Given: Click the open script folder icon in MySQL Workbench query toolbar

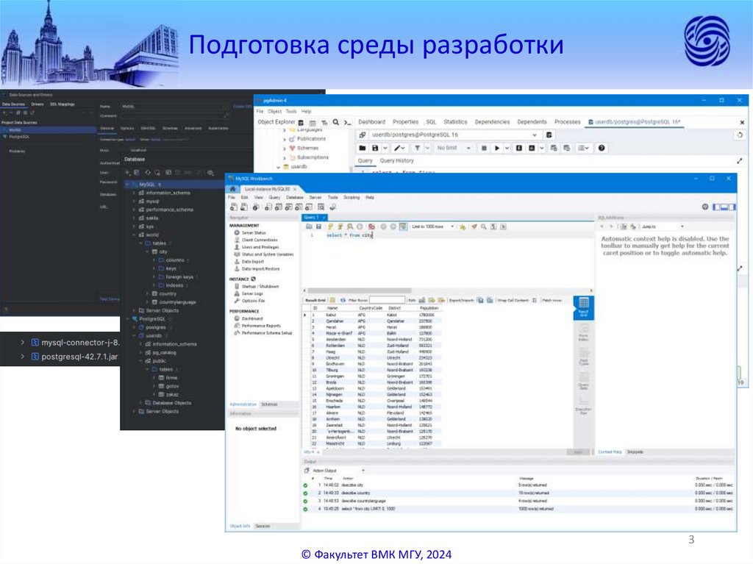Looking at the screenshot, I should [x=310, y=226].
